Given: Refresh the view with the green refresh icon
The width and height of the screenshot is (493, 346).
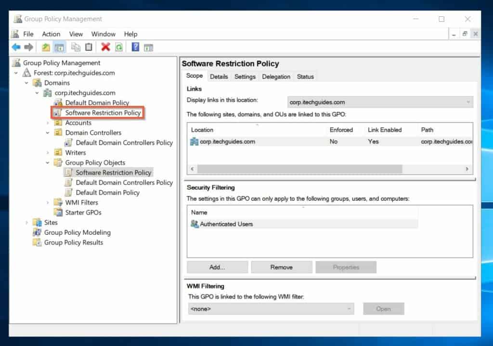Looking at the screenshot, I should point(118,47).
